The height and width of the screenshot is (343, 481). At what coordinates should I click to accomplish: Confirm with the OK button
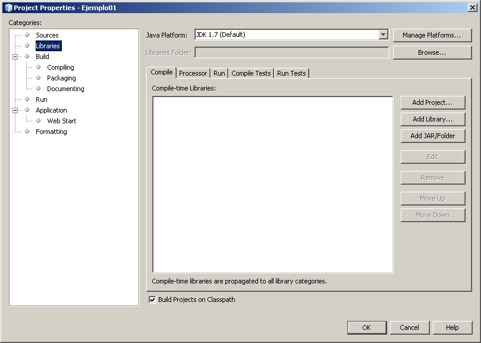[367, 328]
